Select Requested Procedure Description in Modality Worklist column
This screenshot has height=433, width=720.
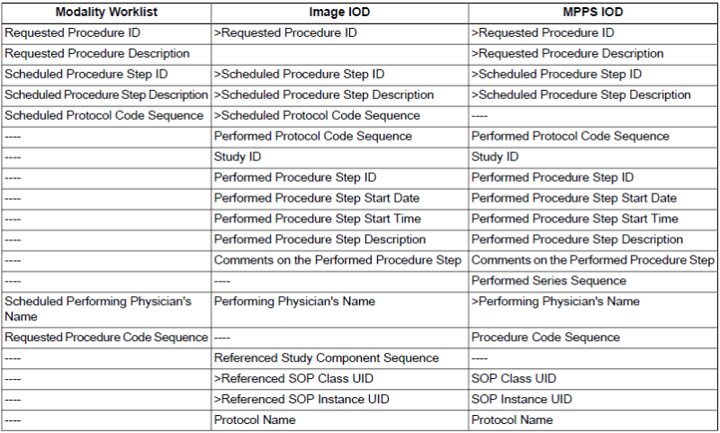[x=97, y=54]
